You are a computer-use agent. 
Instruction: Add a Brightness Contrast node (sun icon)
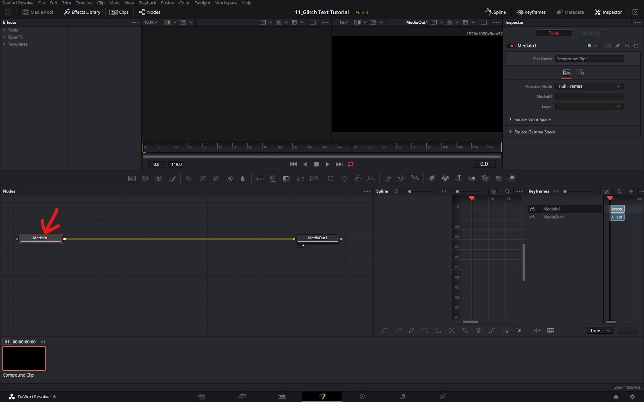230,178
